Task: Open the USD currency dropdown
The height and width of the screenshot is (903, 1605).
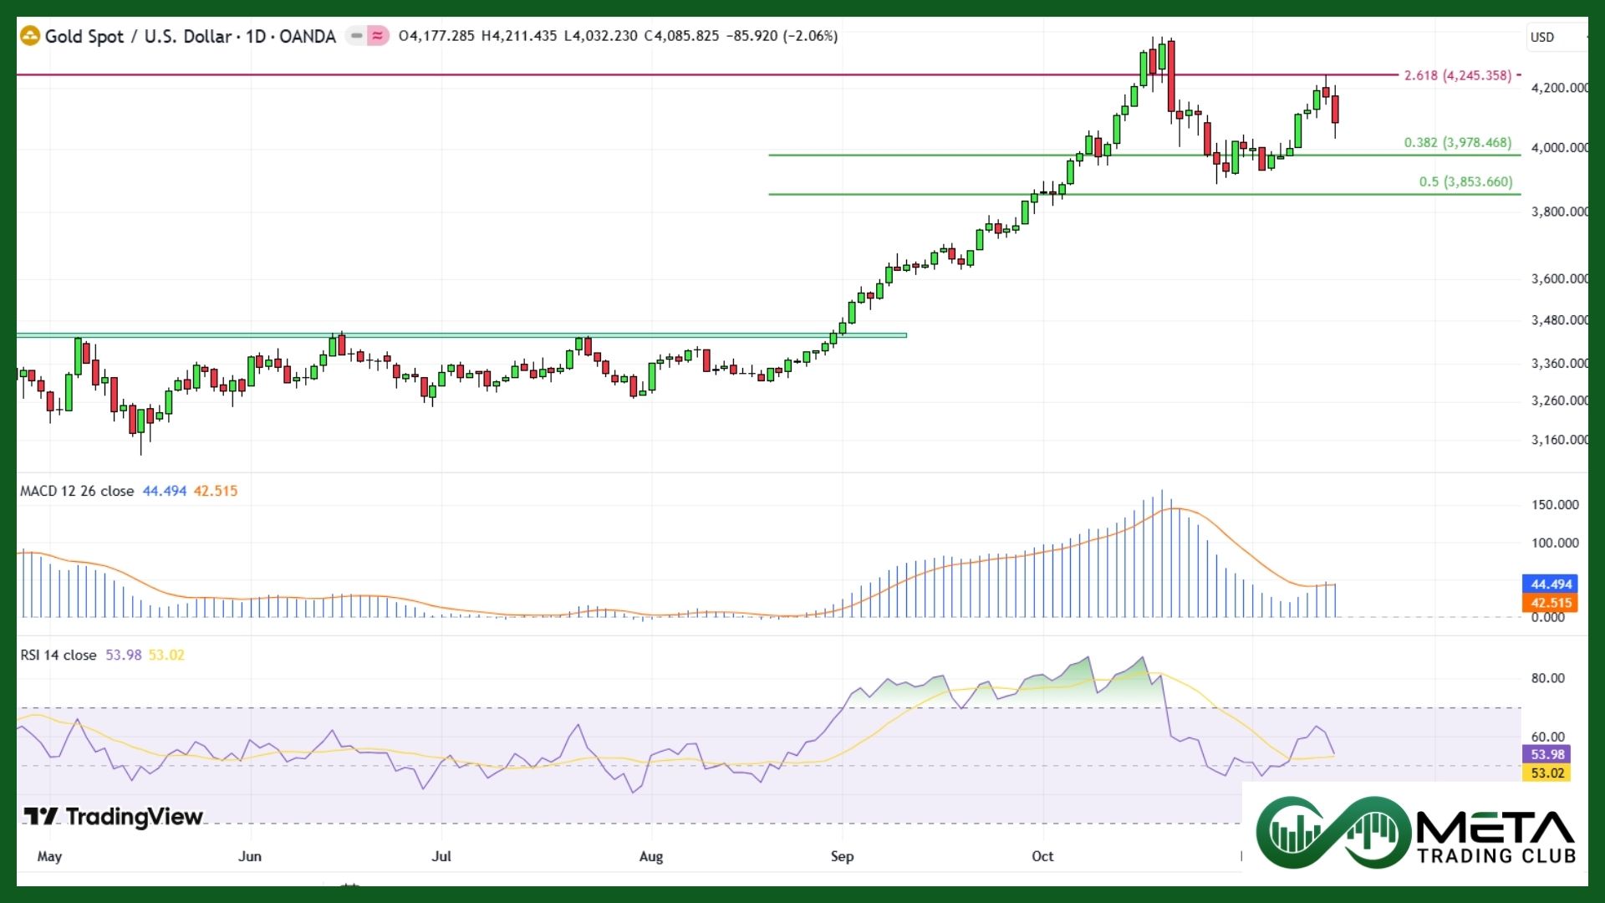Action: point(1553,37)
